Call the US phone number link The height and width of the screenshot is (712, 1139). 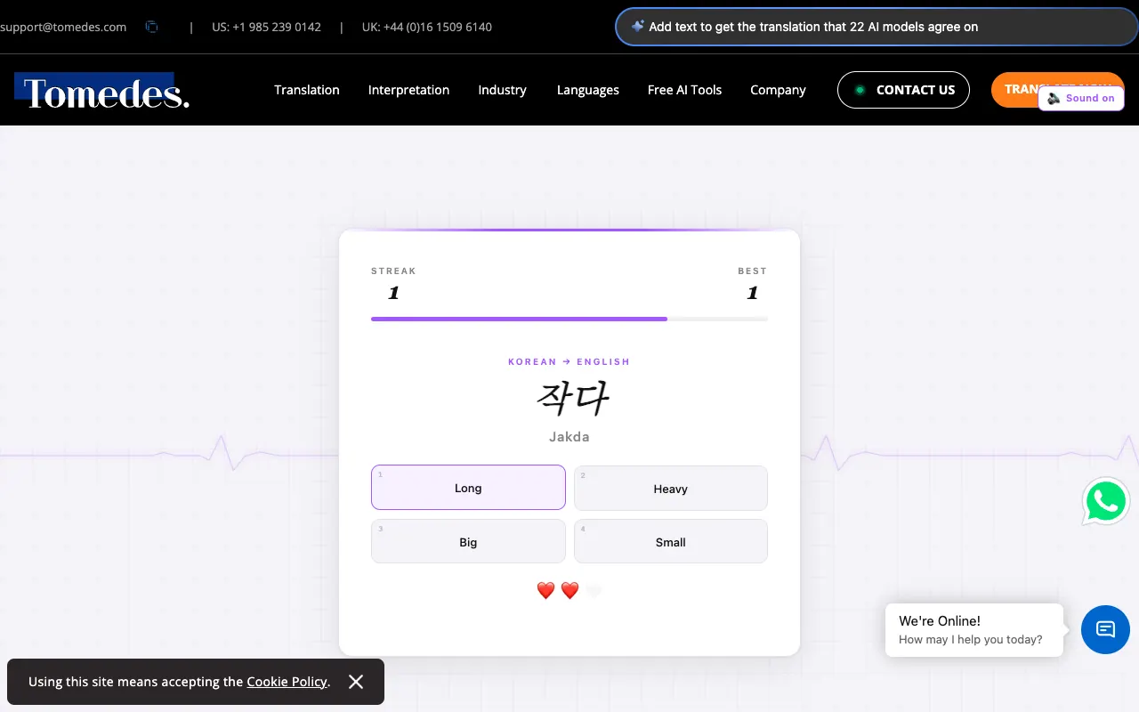[266, 27]
